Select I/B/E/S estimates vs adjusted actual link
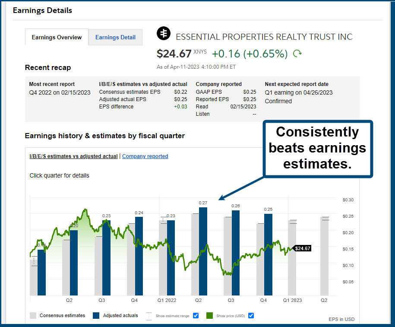Screen dimensions: 395x327 (73, 156)
